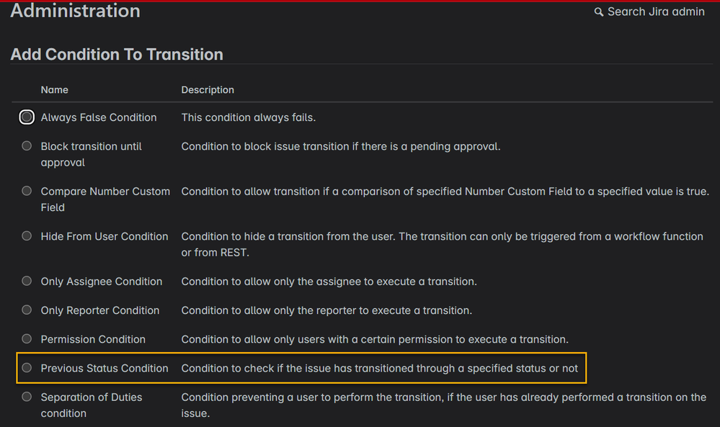Select Separation of Duties condition radio button

(27, 396)
